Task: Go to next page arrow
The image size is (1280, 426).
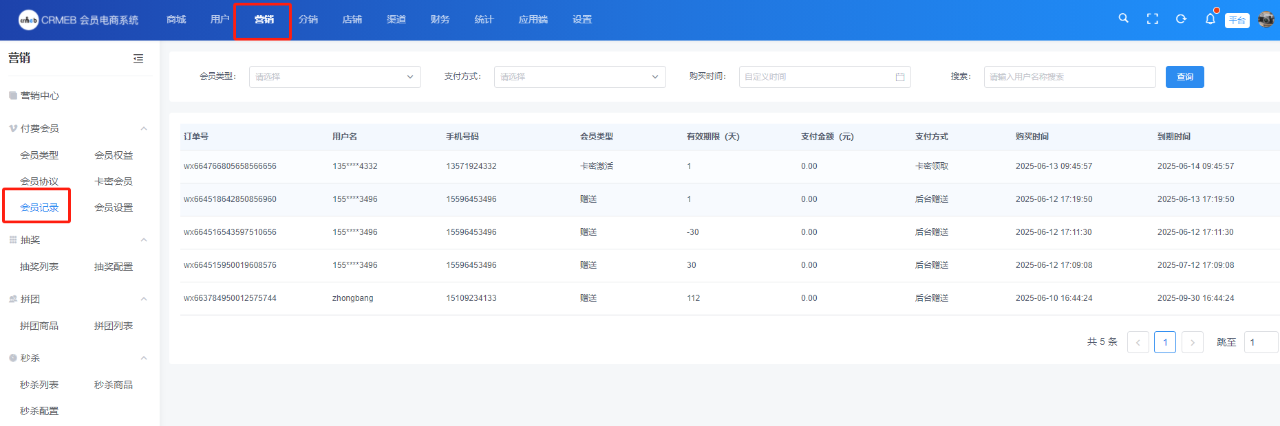Action: click(1193, 342)
